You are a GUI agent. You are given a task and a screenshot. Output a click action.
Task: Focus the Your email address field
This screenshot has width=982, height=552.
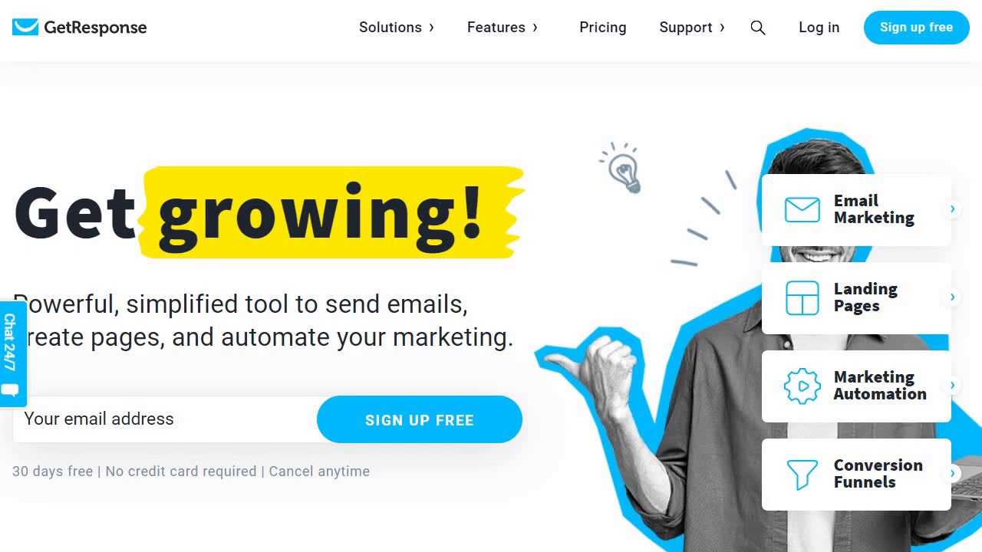(165, 419)
